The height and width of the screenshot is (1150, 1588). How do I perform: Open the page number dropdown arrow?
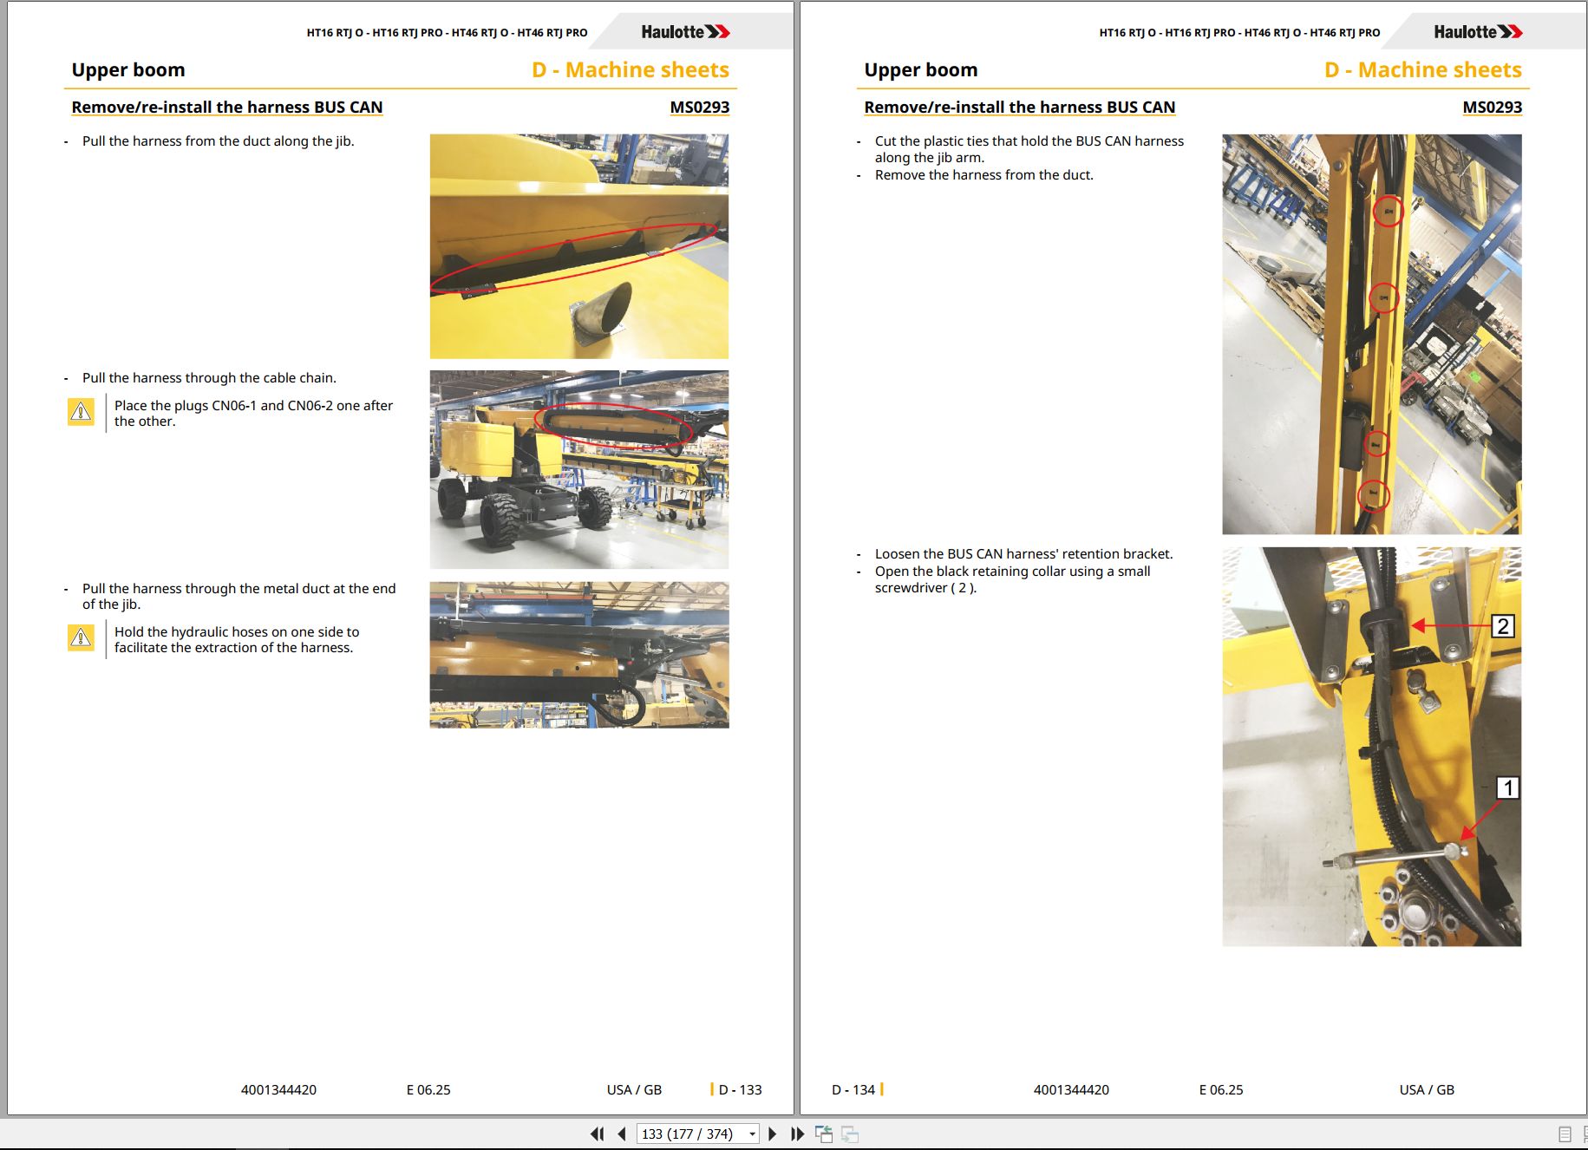click(752, 1134)
